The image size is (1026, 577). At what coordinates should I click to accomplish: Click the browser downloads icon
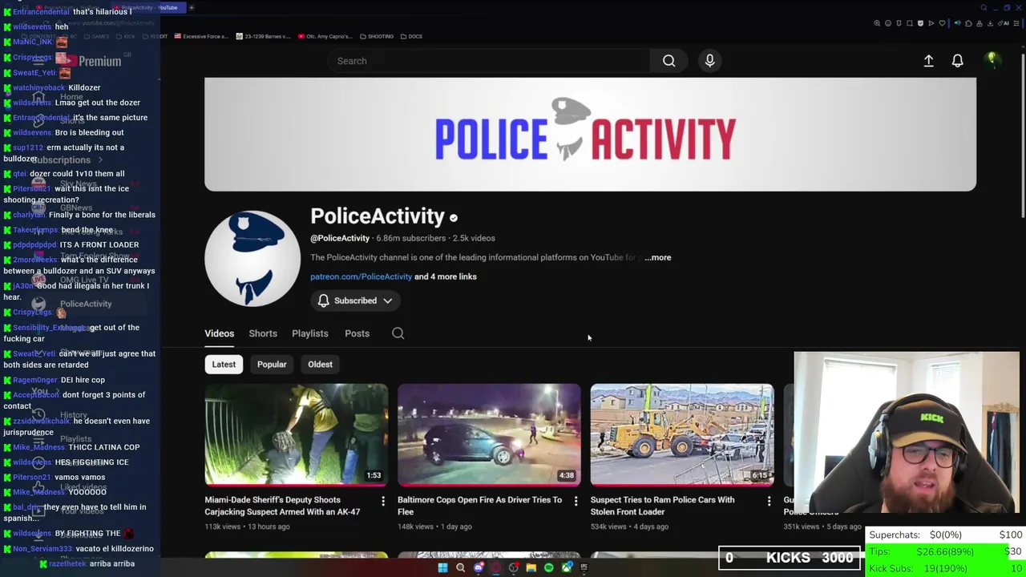pos(990,23)
